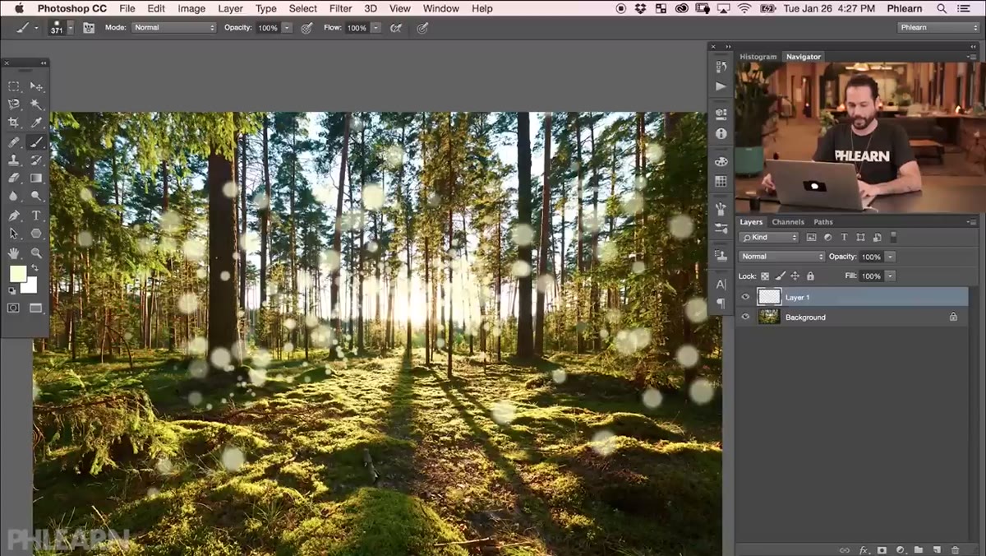
Task: Toggle layer filtering on/off switch
Action: click(893, 237)
